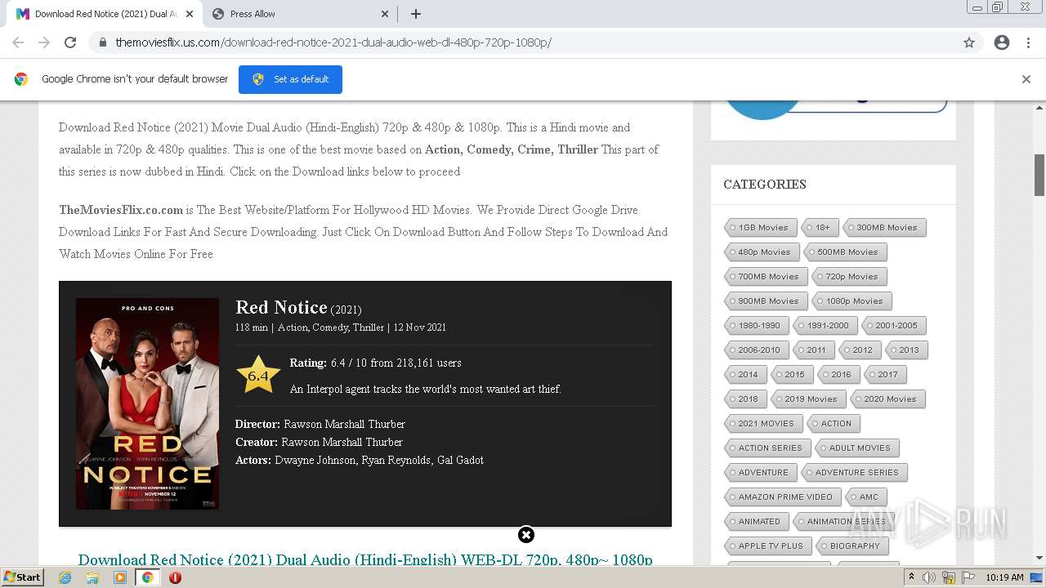1046x588 pixels.
Task: Open the Download Red Notice WEB-DL heading link
Action: coord(365,559)
